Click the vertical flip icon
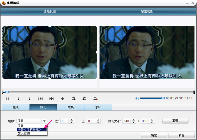 click(62, 99)
